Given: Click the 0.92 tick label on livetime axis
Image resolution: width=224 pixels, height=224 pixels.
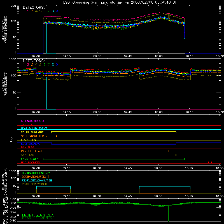Looking at the screenshot, I should tap(13, 217).
